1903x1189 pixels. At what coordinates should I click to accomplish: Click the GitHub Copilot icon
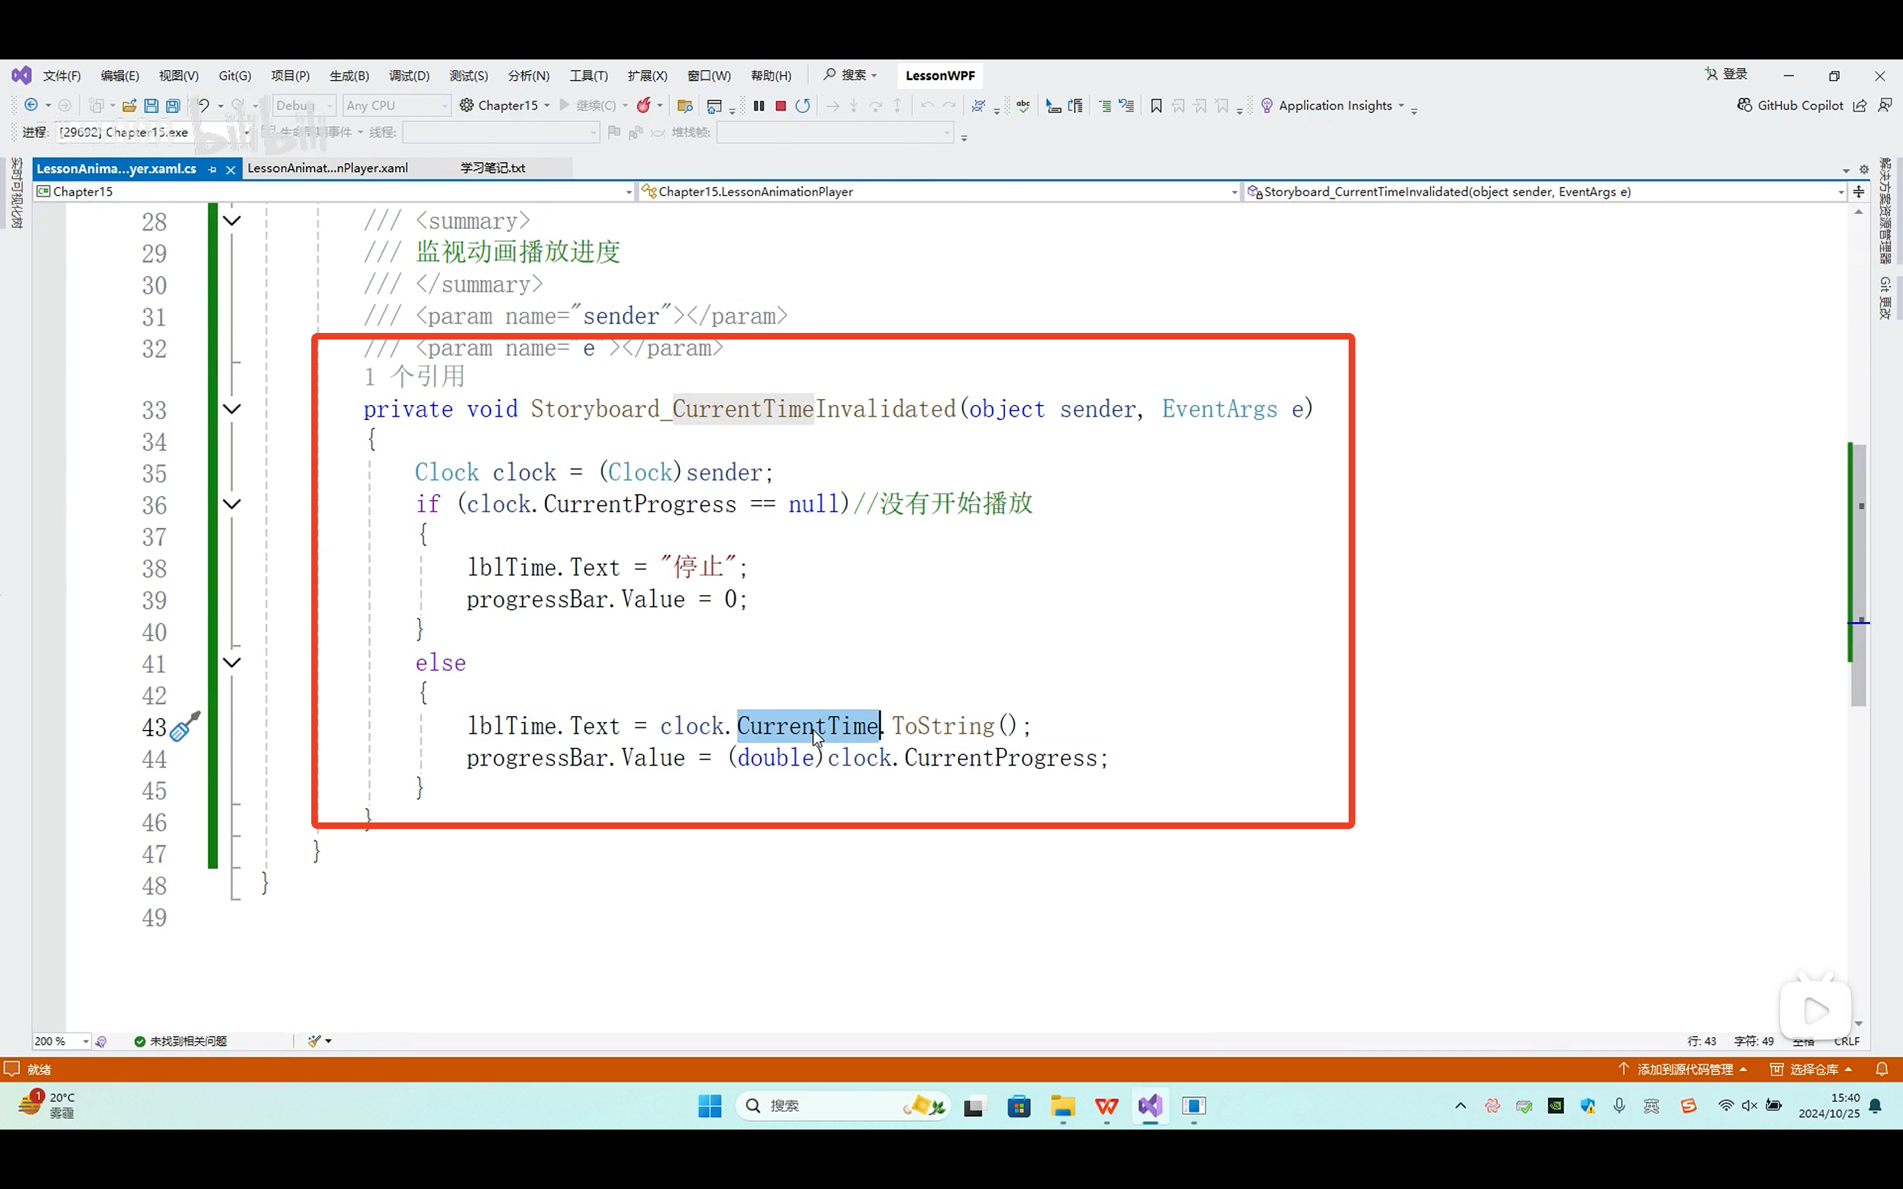click(1744, 106)
